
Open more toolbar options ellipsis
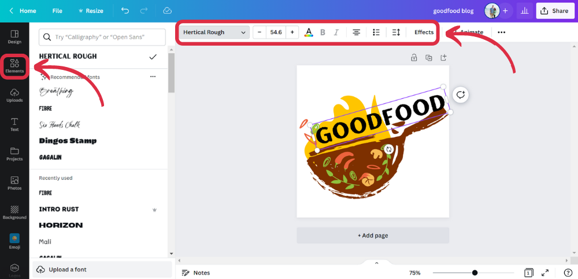pos(501,32)
